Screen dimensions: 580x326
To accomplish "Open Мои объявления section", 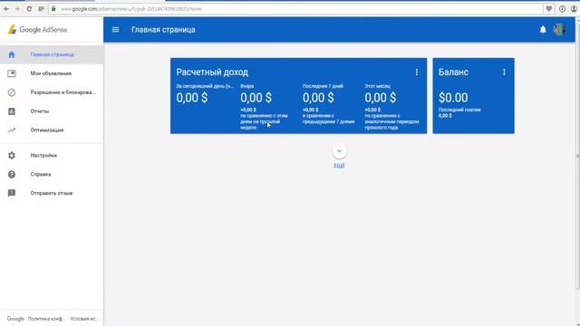I will pos(52,73).
